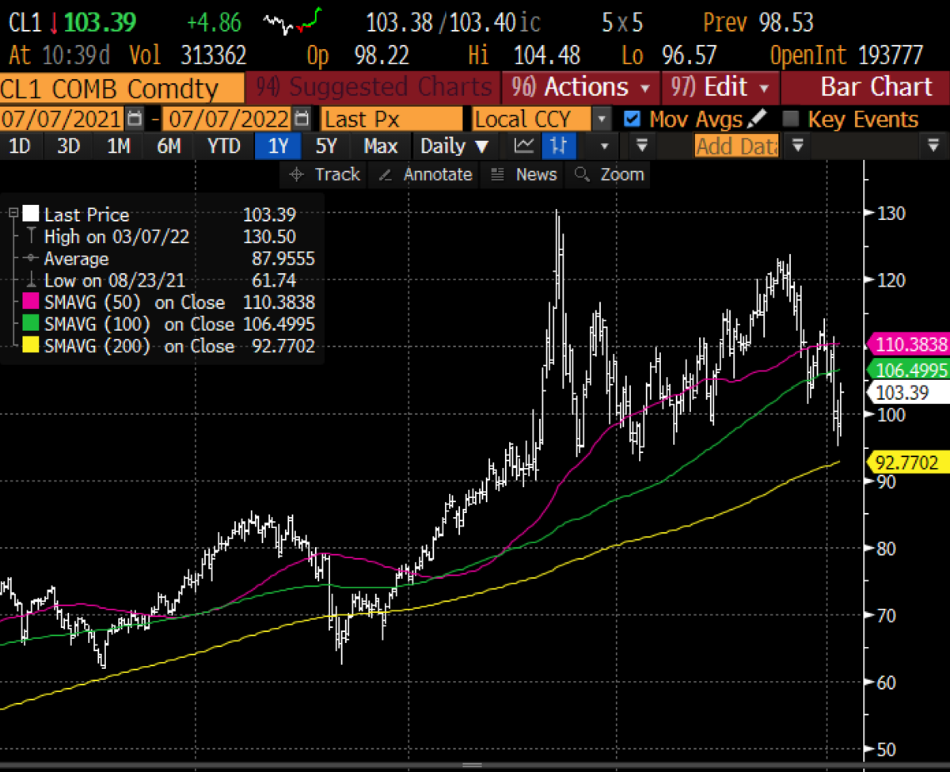Open the end date calendar picker
Viewport: 950px width, 772px height.
tap(301, 120)
